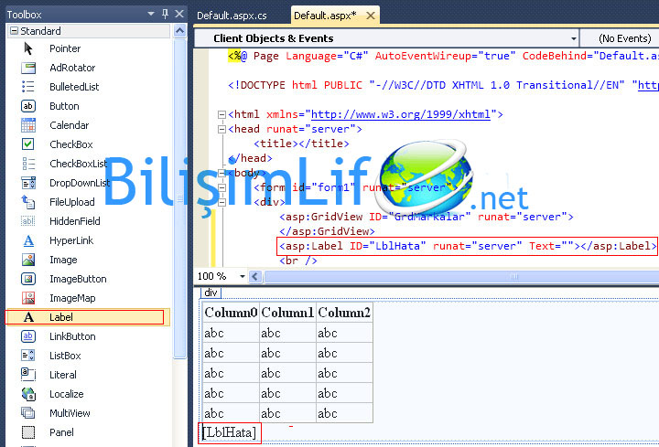Select the Pointer tool icon
This screenshot has height=447, width=659.
(x=28, y=48)
